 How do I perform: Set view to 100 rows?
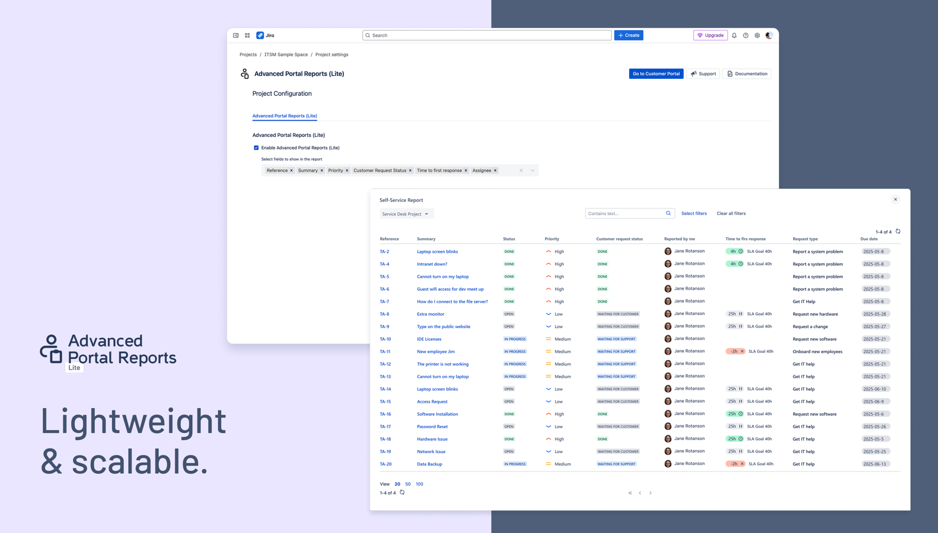pyautogui.click(x=419, y=484)
